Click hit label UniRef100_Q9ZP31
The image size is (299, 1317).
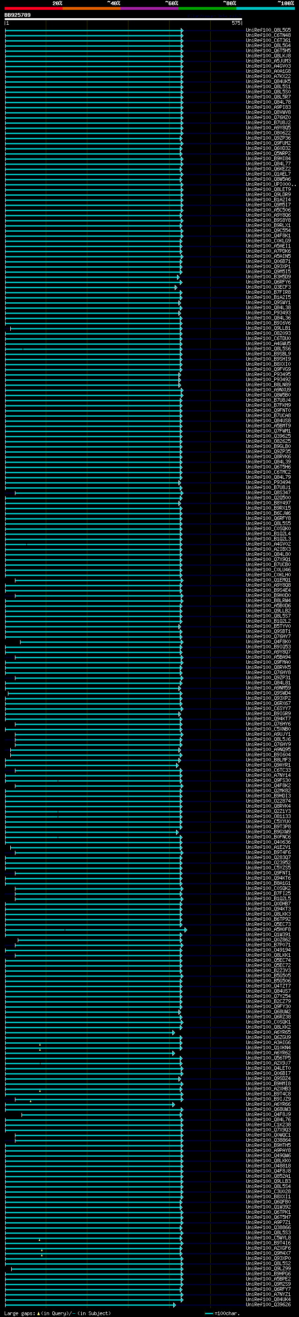[x=268, y=677]
